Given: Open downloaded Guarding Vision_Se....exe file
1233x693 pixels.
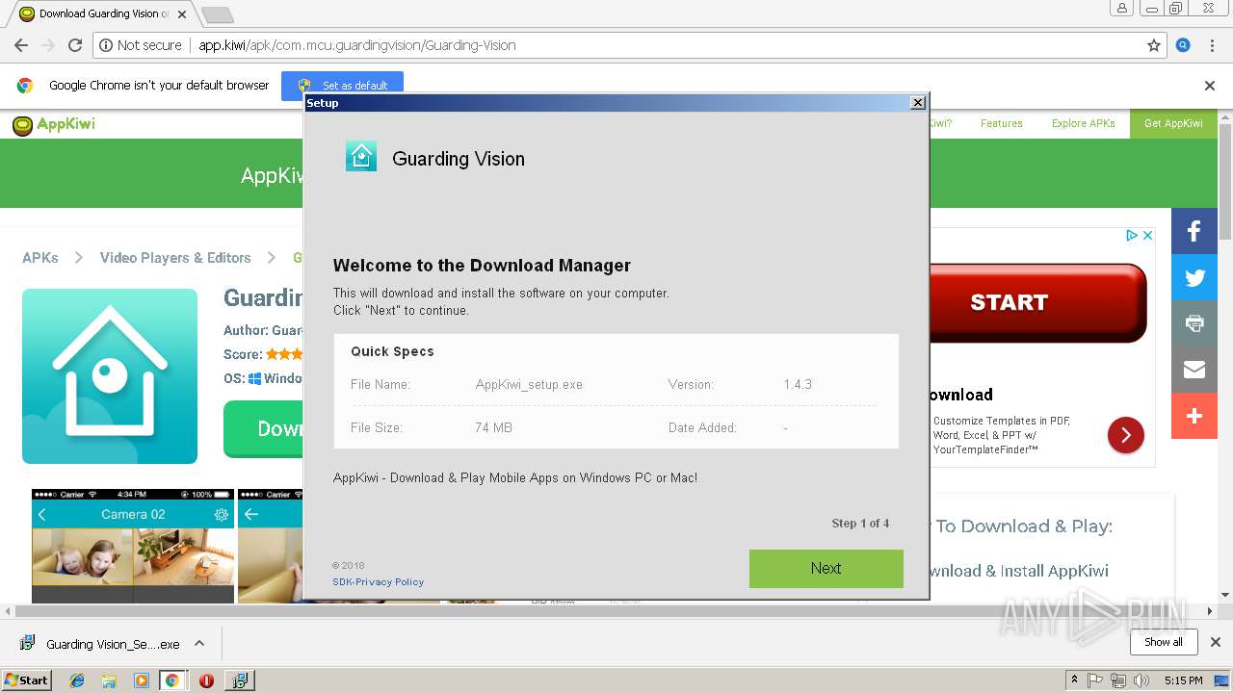Looking at the screenshot, I should pyautogui.click(x=100, y=644).
